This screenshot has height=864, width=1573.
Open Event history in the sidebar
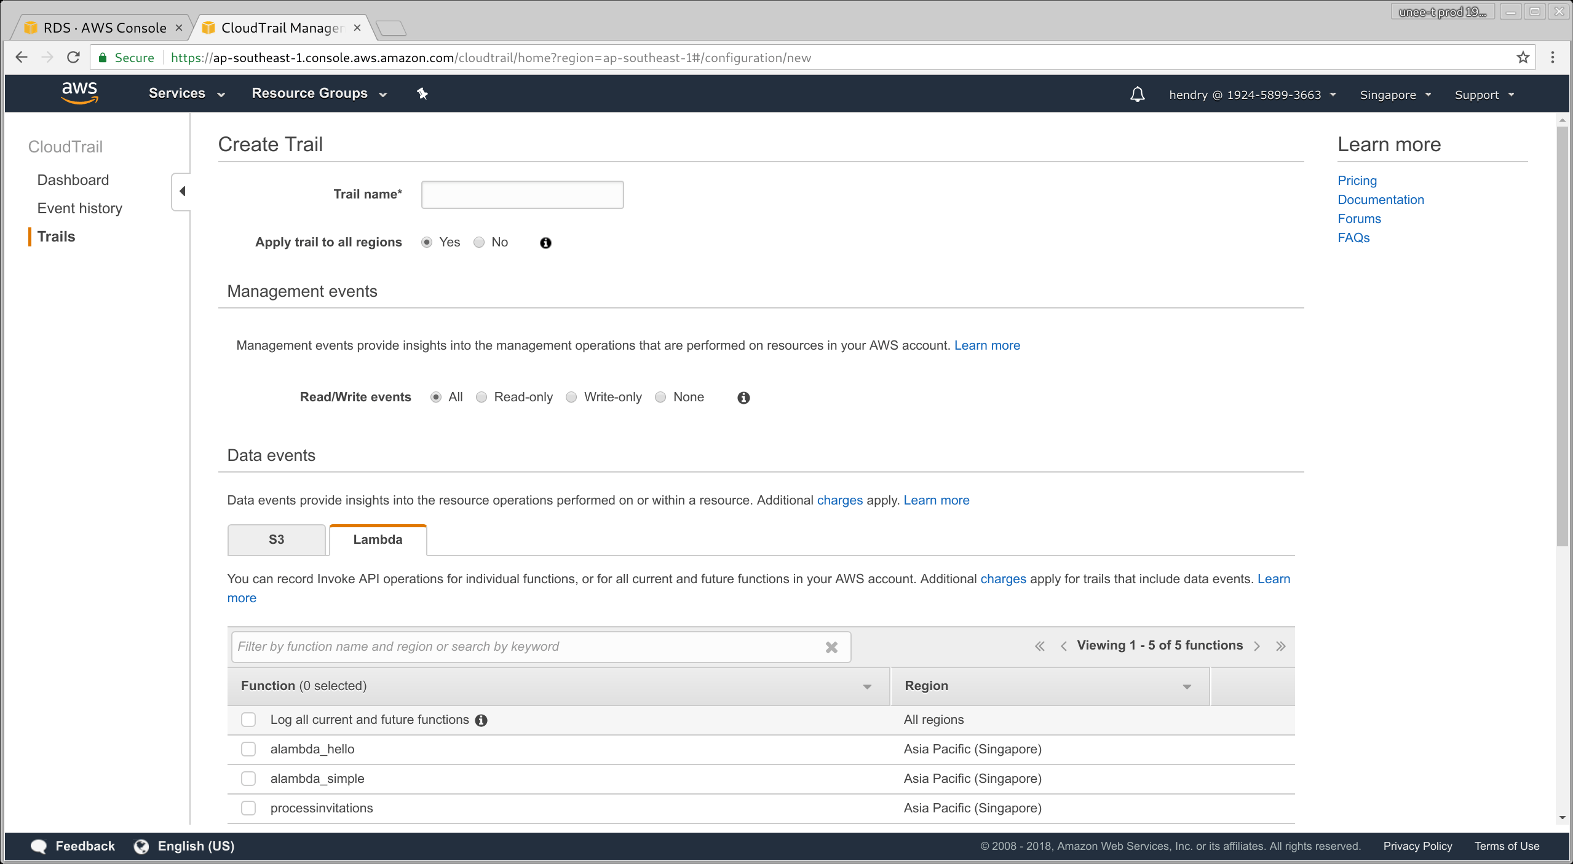coord(79,208)
